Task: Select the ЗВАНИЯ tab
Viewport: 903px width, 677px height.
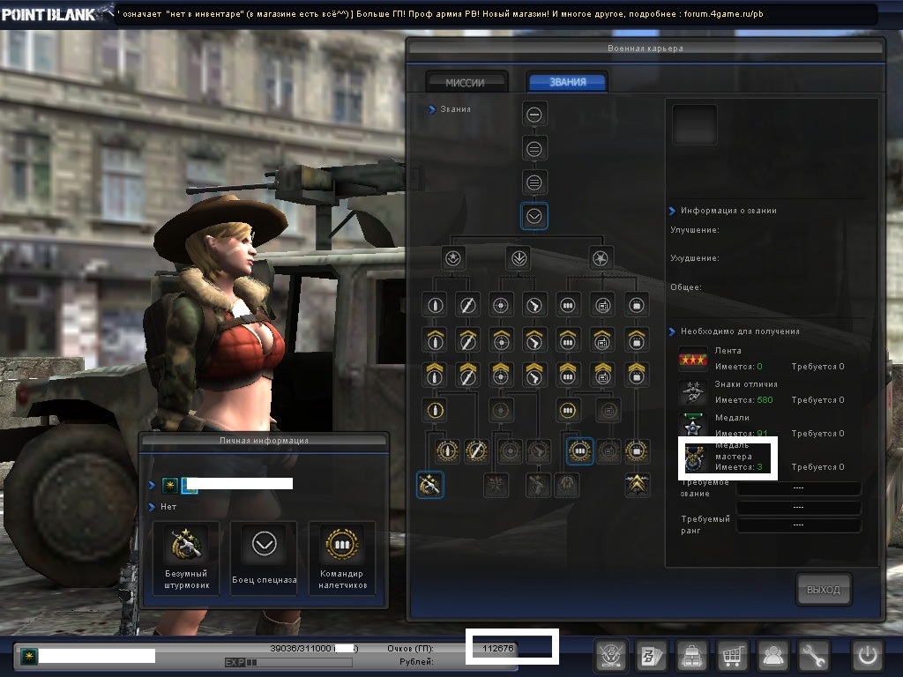Action: tap(567, 82)
